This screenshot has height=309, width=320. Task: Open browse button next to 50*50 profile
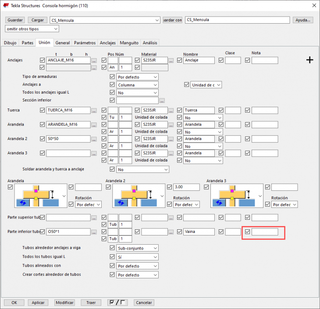[94, 139]
